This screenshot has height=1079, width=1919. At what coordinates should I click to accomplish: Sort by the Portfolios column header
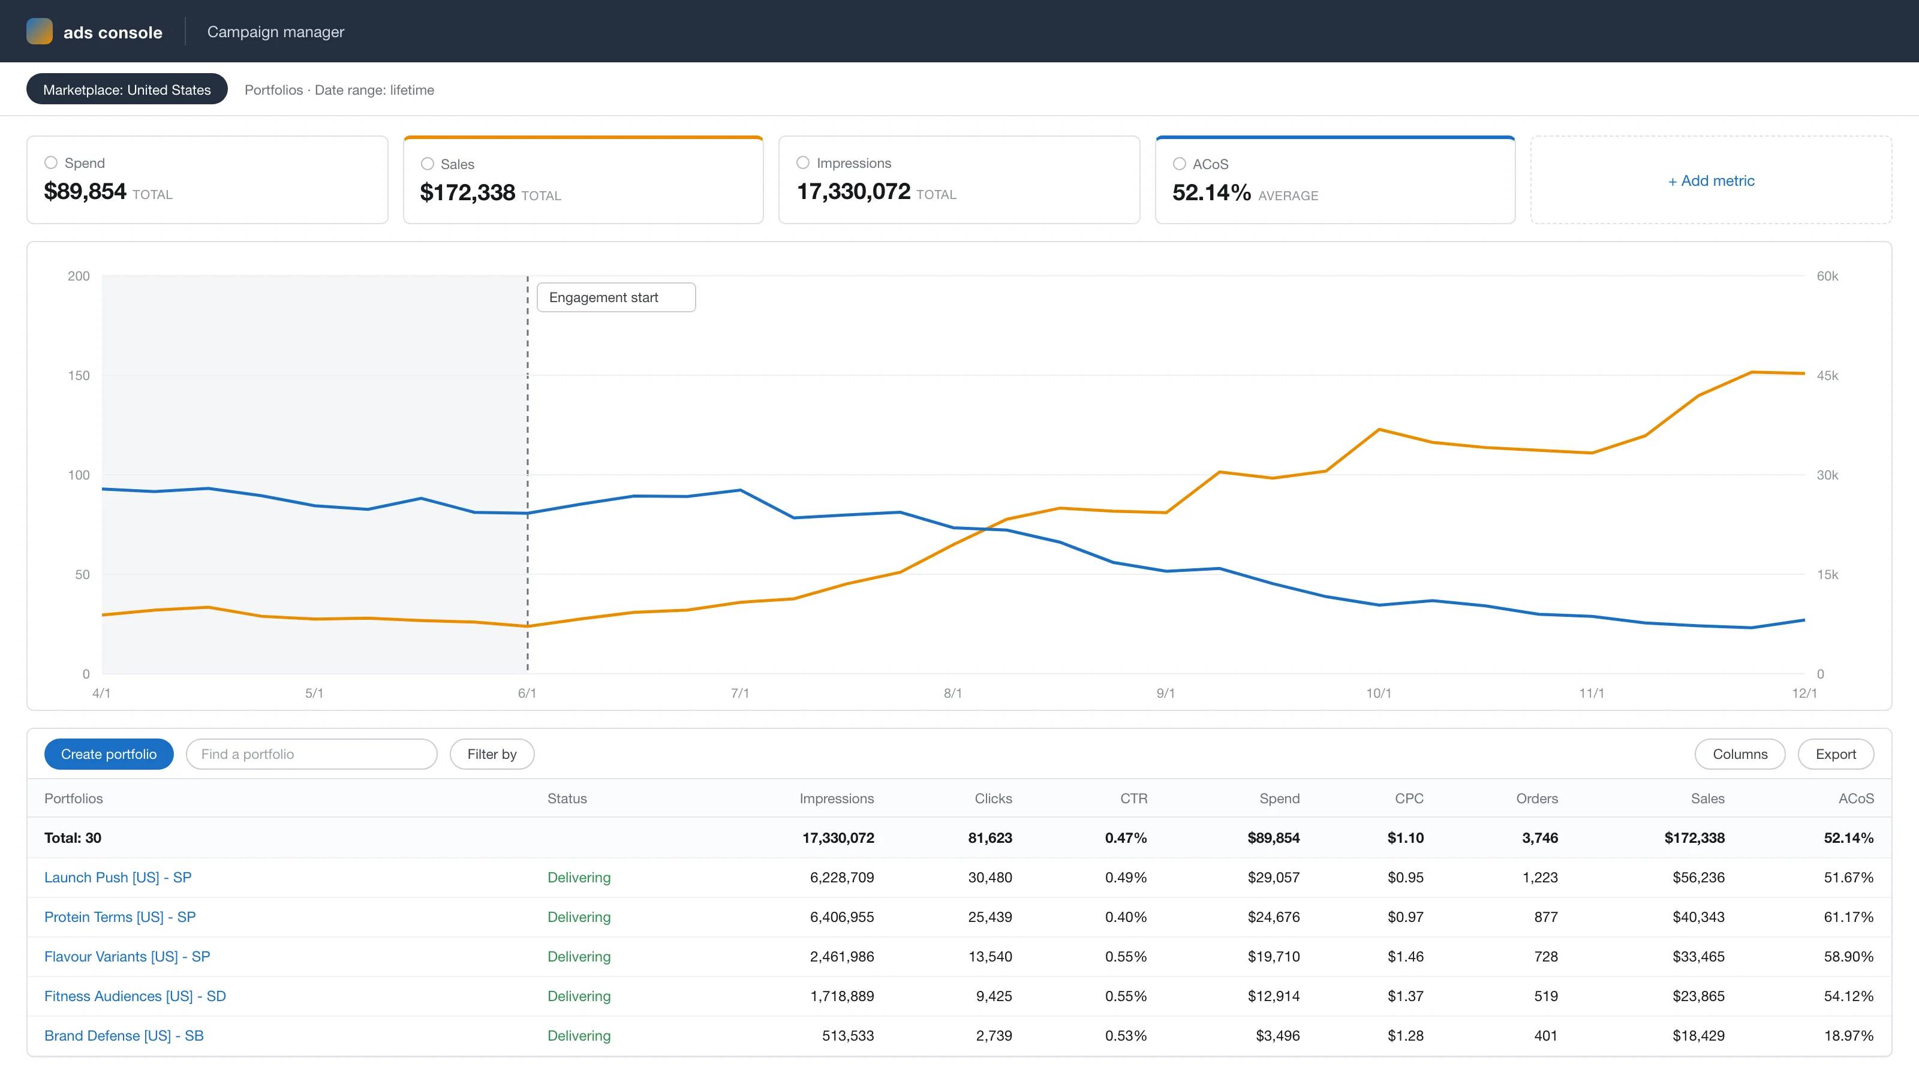(74, 798)
